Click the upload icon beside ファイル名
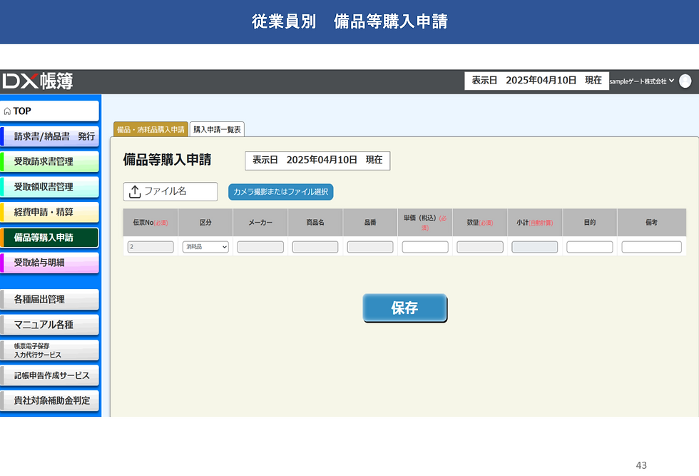699x476 pixels. 135,191
